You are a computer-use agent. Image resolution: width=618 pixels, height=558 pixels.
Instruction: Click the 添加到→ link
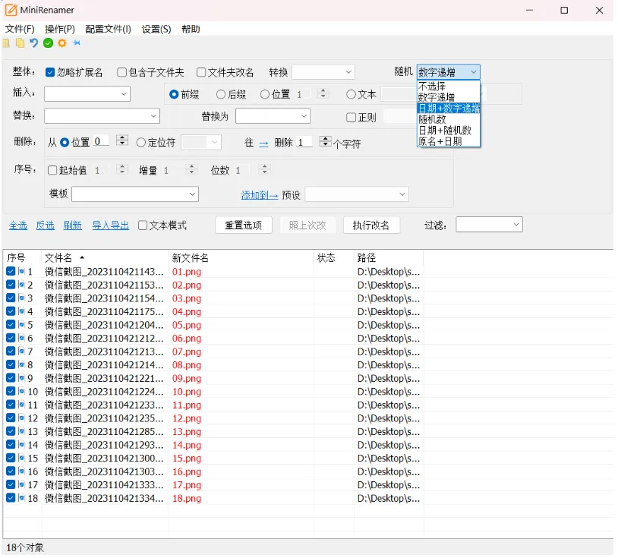(x=260, y=195)
